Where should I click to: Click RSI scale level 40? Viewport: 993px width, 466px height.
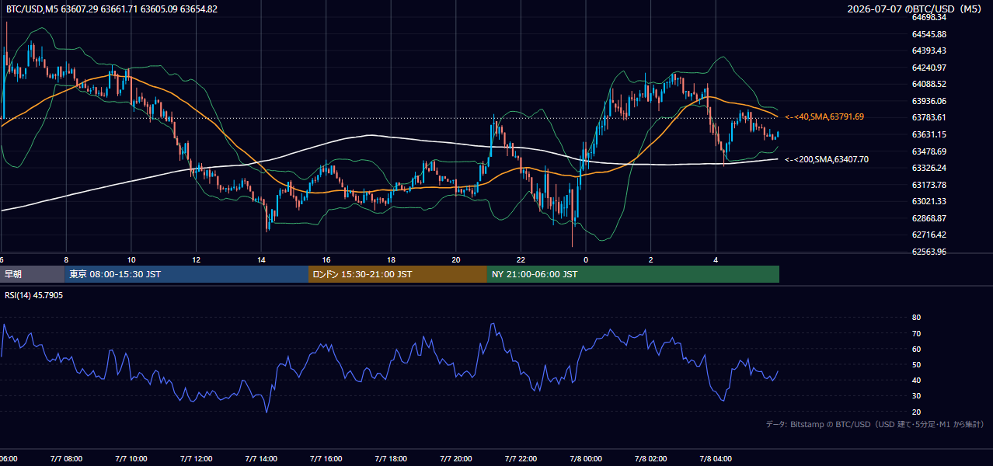(x=916, y=380)
